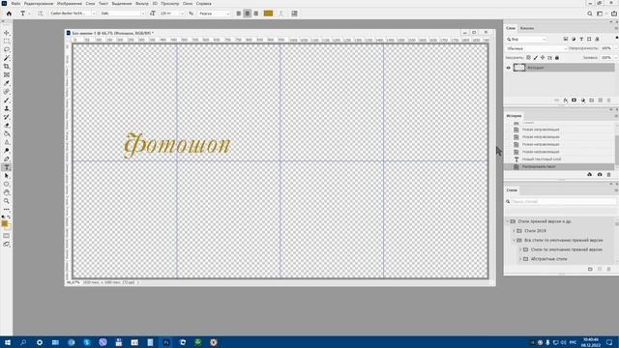Open the Окно menu

[188, 4]
